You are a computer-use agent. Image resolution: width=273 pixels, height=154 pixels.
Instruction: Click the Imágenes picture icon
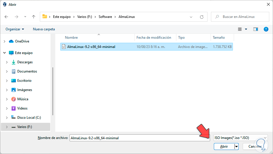tap(13, 90)
